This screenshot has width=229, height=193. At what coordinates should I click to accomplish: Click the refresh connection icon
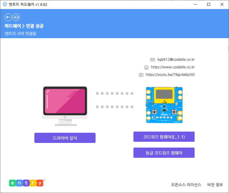pyautogui.click(x=16, y=17)
